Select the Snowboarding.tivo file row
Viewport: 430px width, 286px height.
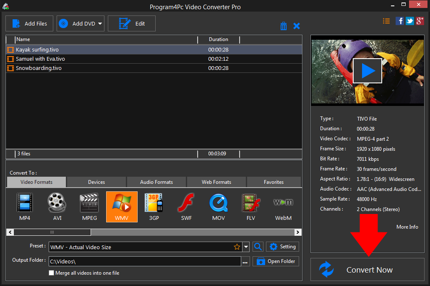click(154, 68)
